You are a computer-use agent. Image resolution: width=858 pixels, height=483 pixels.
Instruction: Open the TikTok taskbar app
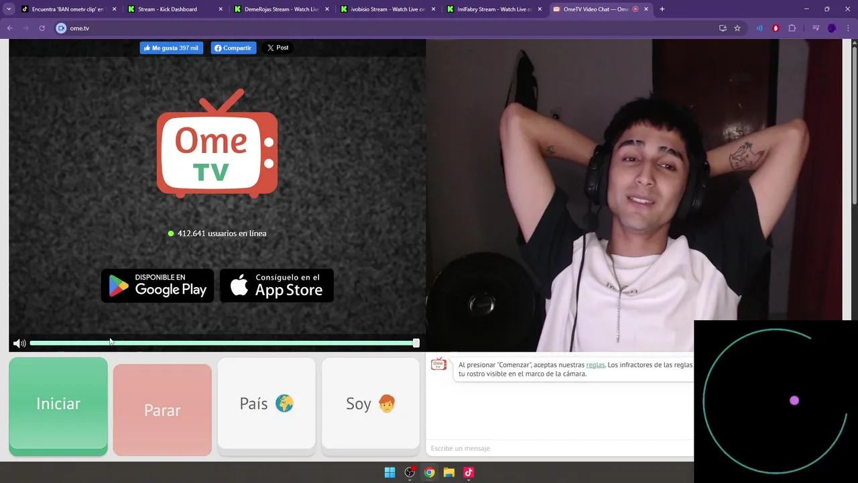469,472
